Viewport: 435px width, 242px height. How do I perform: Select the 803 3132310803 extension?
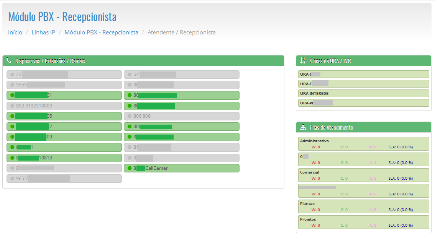coord(64,106)
